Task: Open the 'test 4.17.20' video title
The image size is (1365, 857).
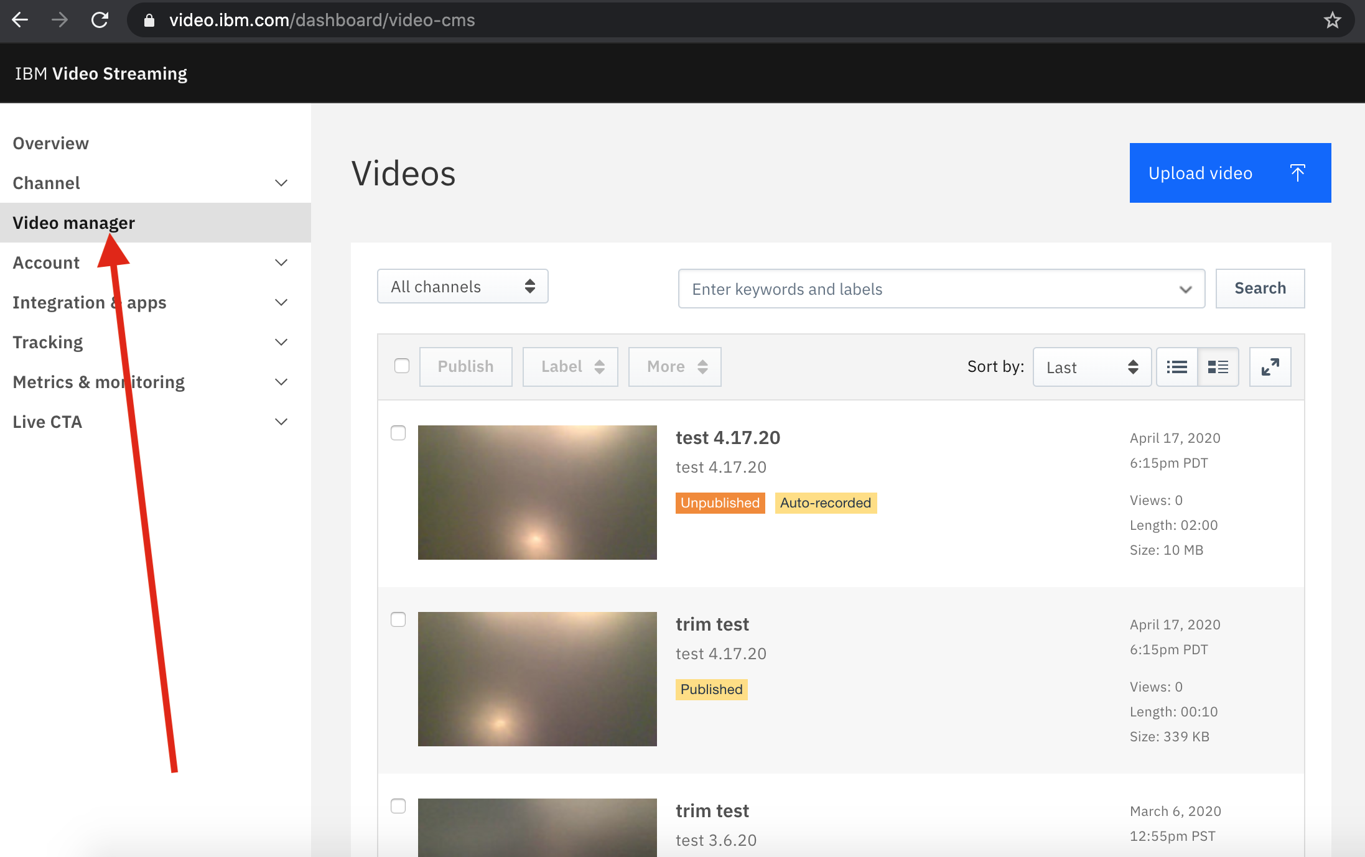Action: (x=728, y=438)
